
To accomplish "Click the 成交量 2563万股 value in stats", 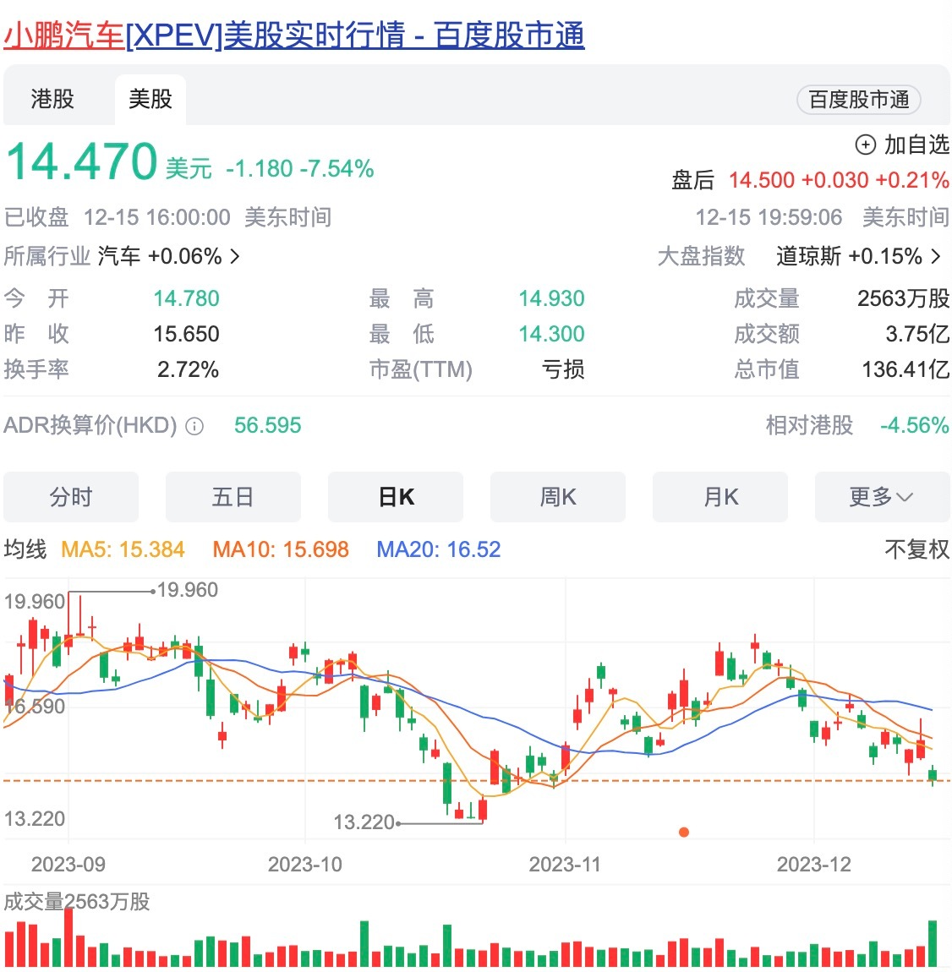I will [x=903, y=299].
